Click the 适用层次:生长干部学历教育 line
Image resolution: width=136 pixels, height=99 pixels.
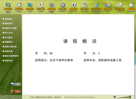coord(54,60)
